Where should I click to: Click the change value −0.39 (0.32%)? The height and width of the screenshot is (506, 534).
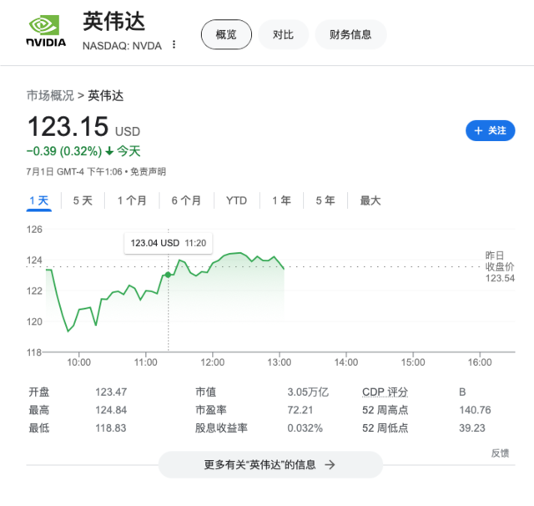coord(64,151)
